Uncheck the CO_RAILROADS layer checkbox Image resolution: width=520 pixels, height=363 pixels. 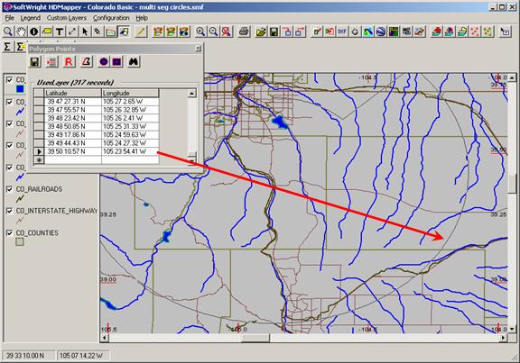10,189
